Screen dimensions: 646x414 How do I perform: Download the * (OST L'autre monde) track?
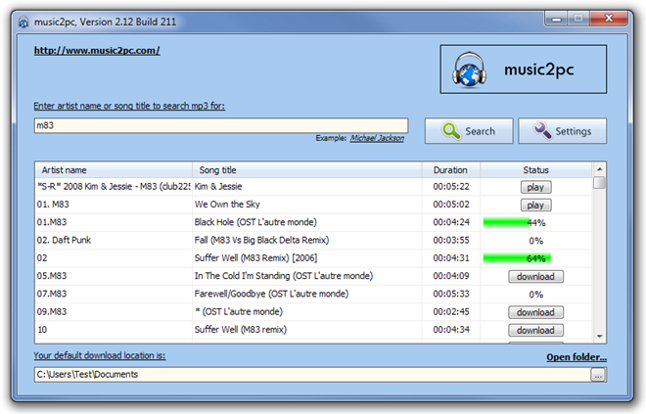point(535,312)
